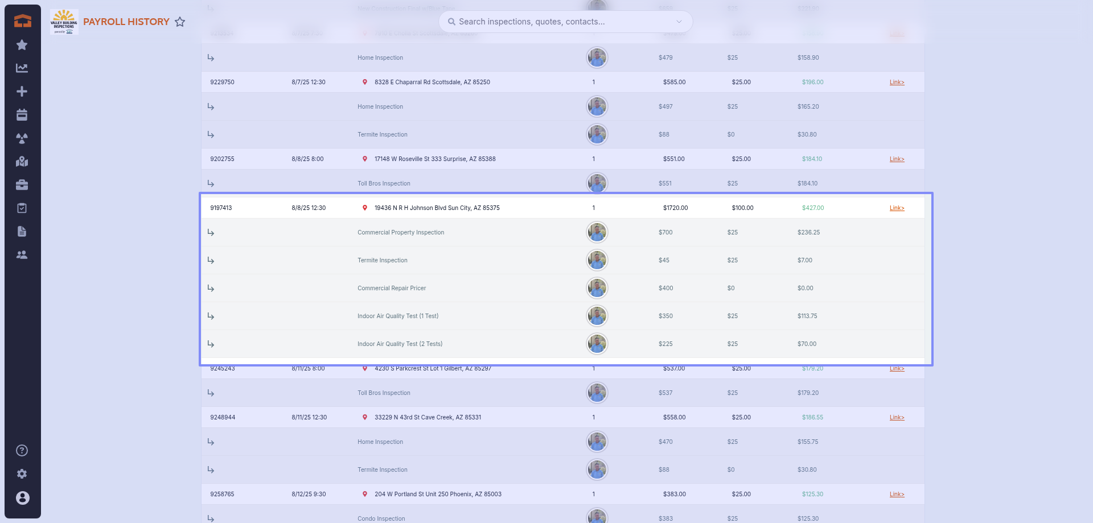
Task: Open the briefcase icon in sidebar
Action: 22,185
